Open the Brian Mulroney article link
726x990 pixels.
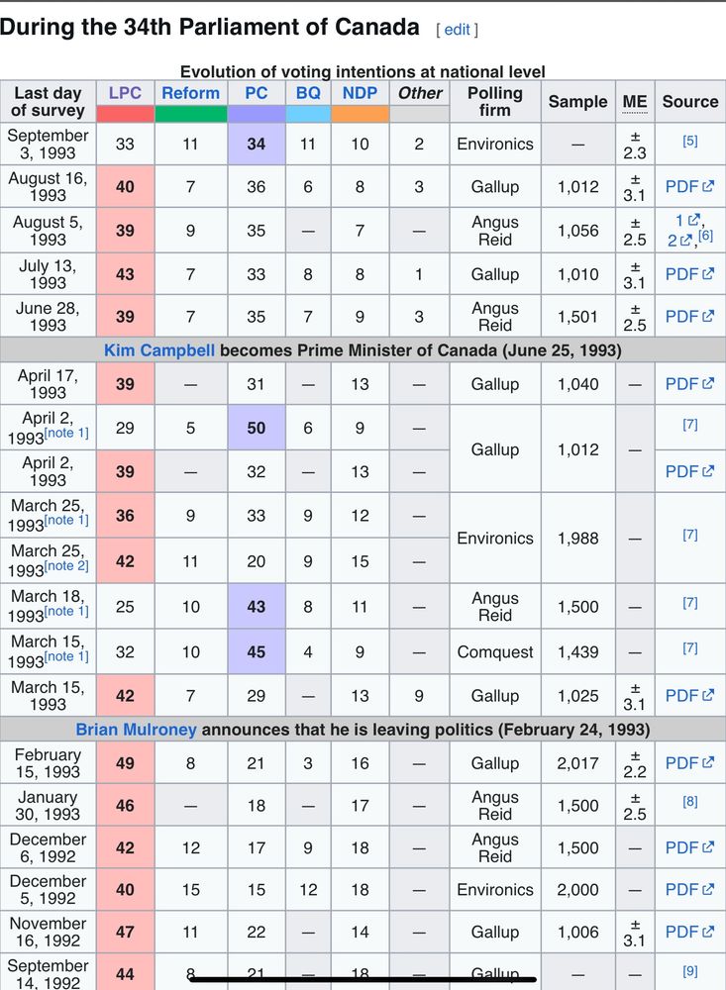point(136,730)
